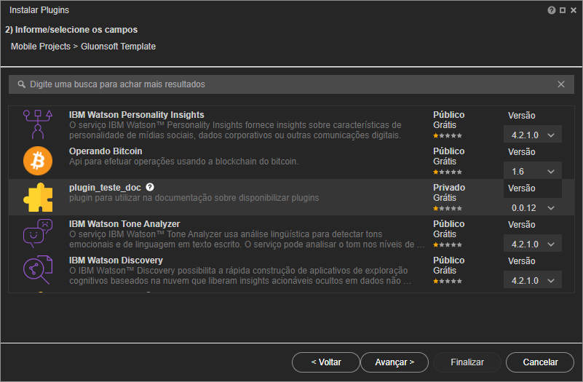Click the Avançar button

pos(394,362)
